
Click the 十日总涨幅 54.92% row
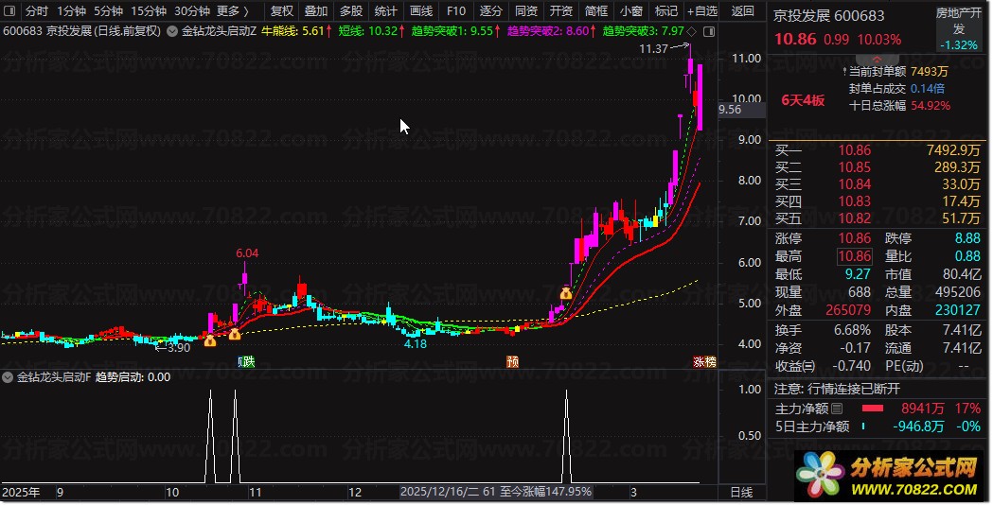(899, 105)
